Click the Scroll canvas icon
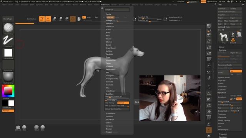This screenshot has height=138, width=246. tap(209, 35)
